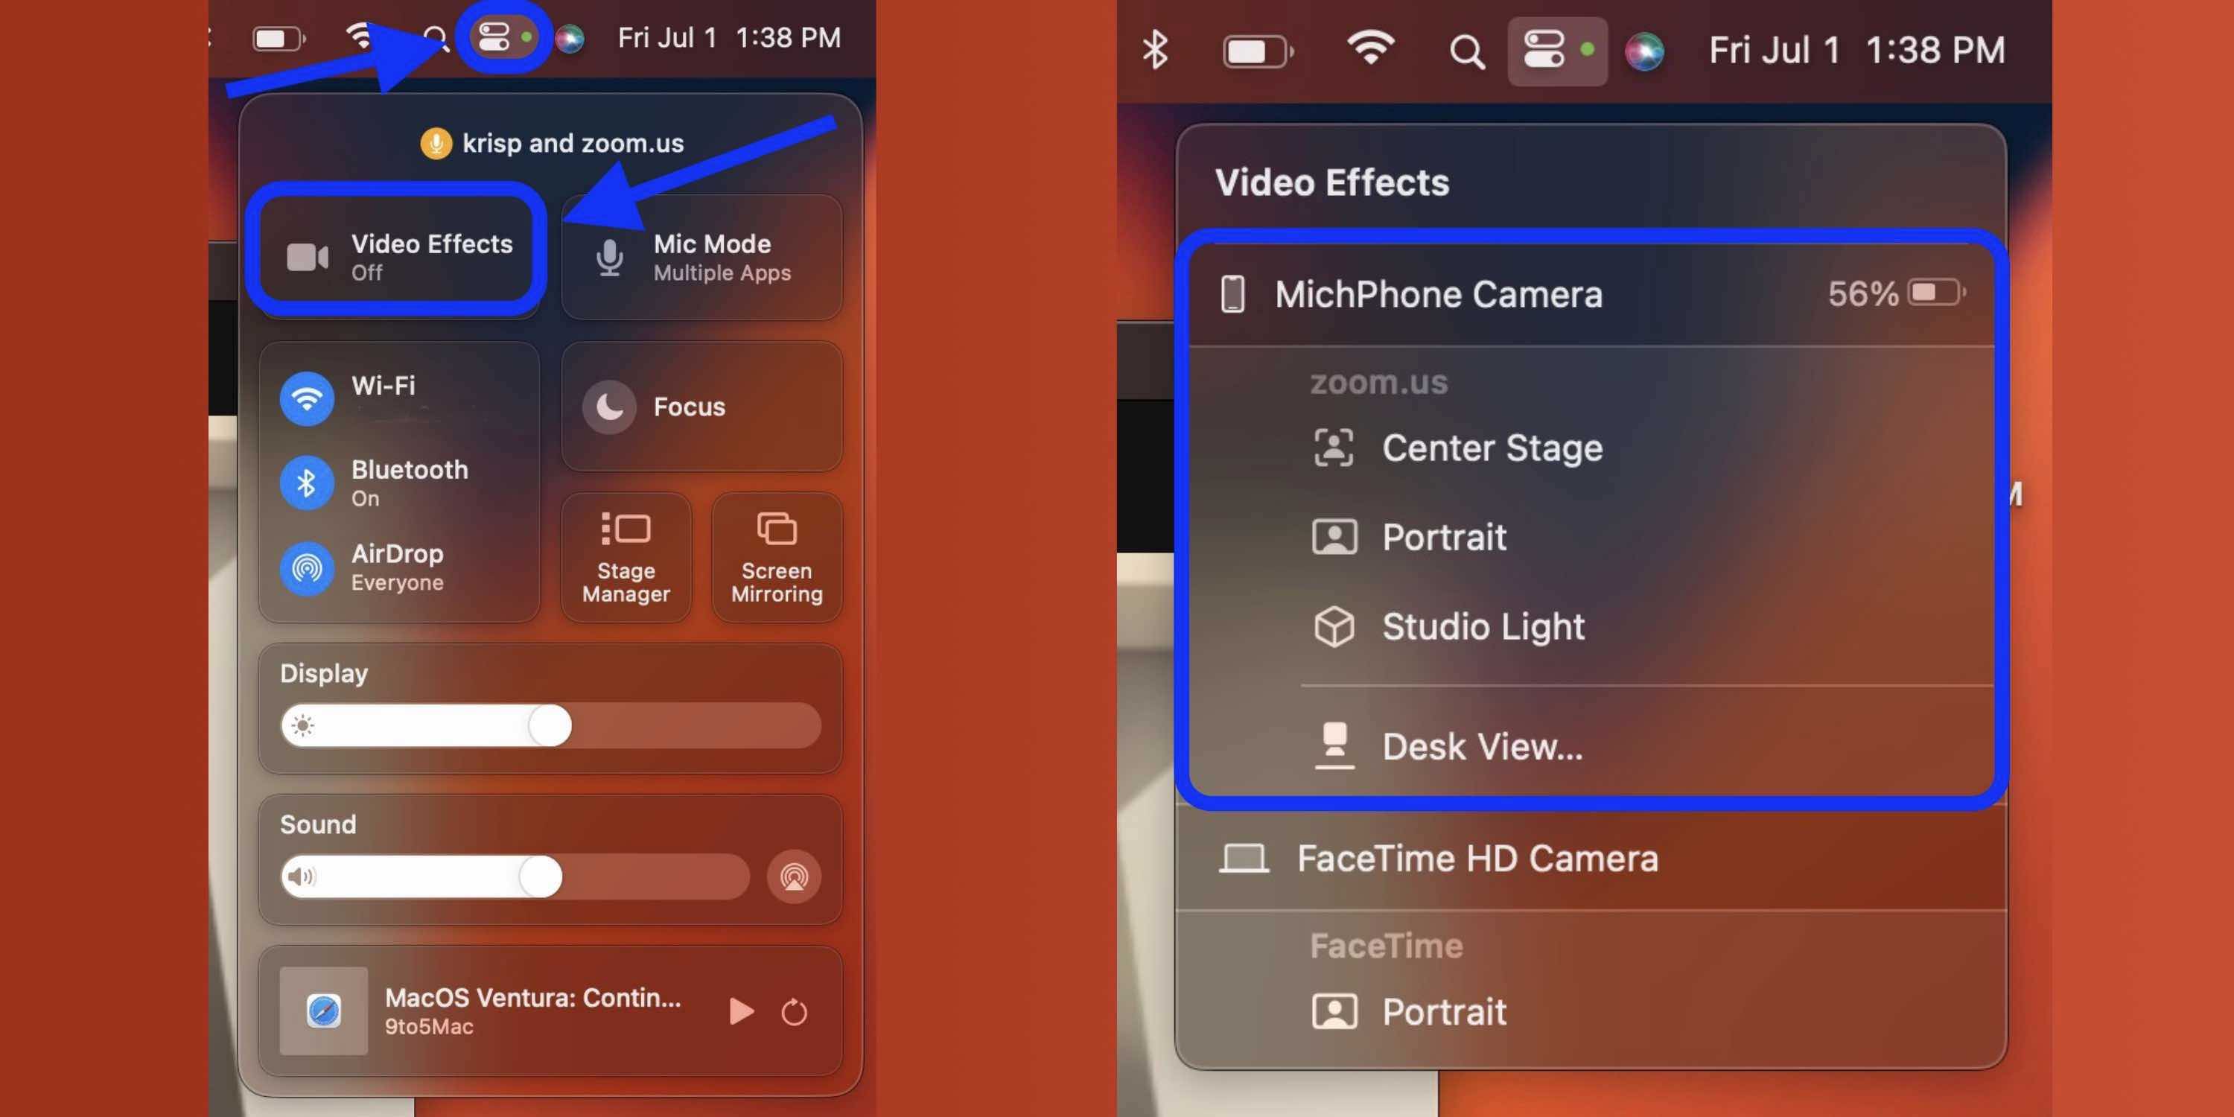Expand FaceTime HD Camera options
Screen dimensions: 2234x1117
coord(1476,856)
